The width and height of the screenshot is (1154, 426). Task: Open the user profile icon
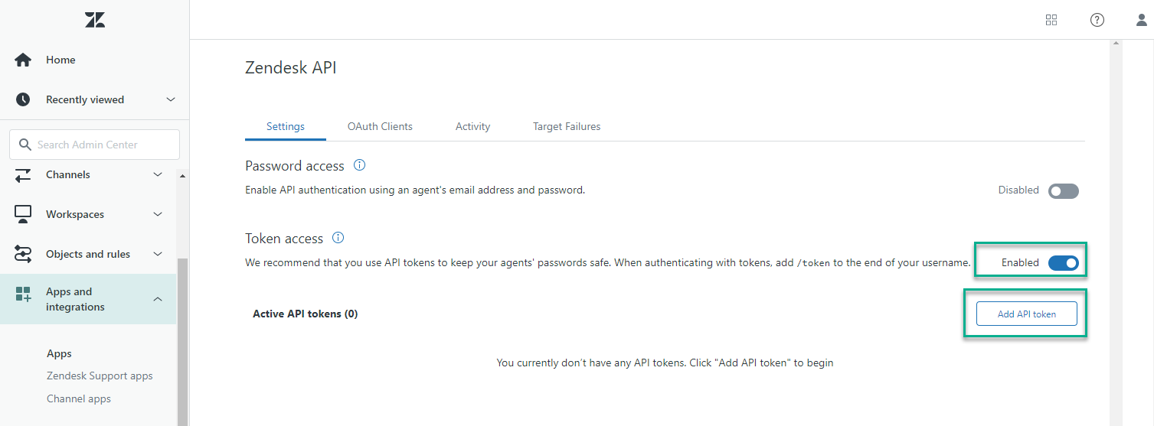pyautogui.click(x=1142, y=20)
